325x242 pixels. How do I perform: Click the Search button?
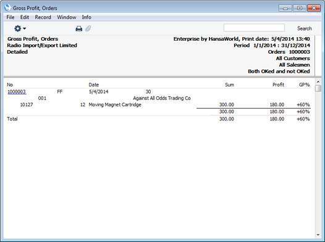pos(304,28)
